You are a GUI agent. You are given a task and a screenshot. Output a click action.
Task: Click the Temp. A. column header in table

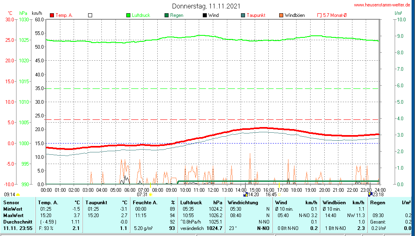point(48,203)
